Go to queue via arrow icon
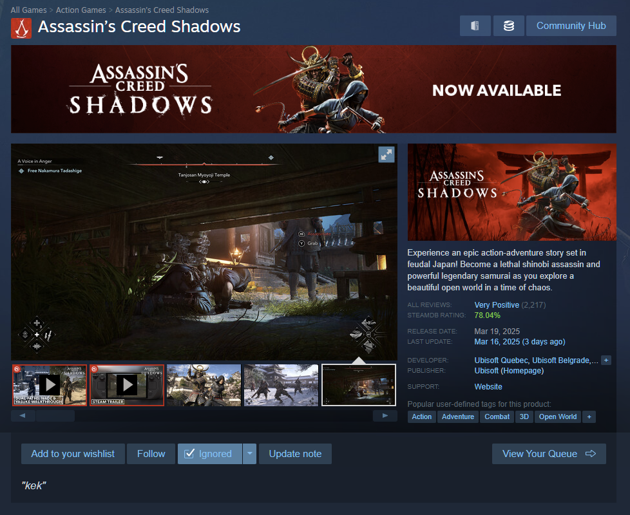630x515 pixels. [590, 454]
